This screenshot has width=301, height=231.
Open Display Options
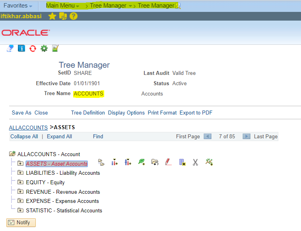click(126, 113)
